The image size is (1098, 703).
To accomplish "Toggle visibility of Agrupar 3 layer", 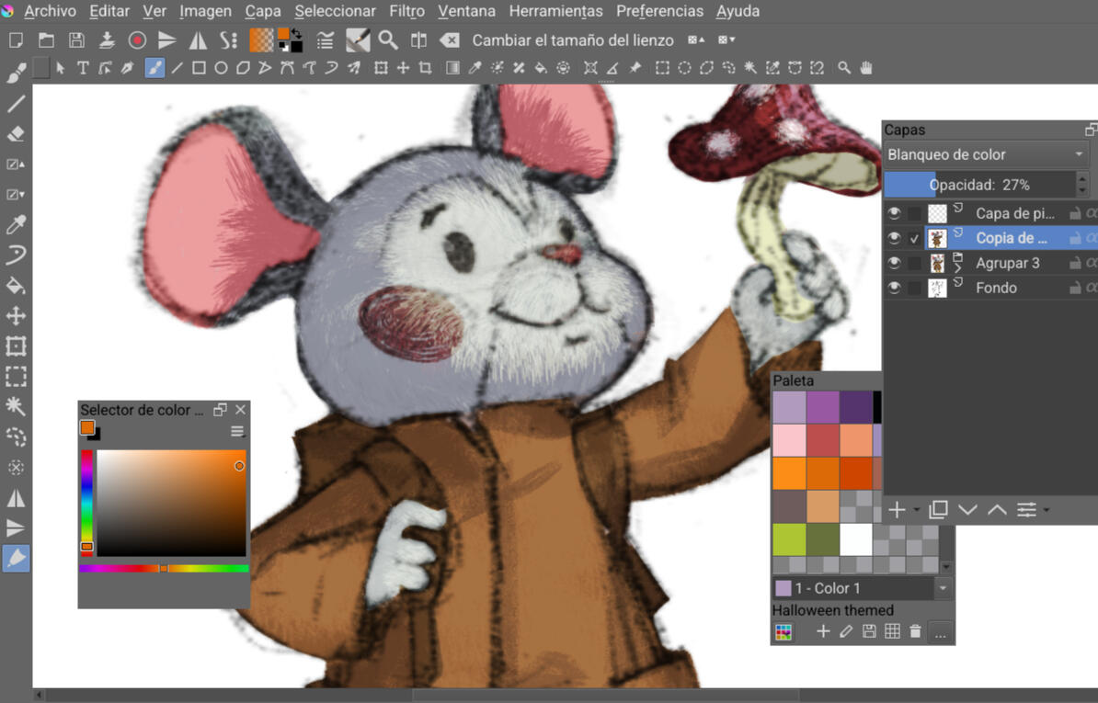I will 894,263.
